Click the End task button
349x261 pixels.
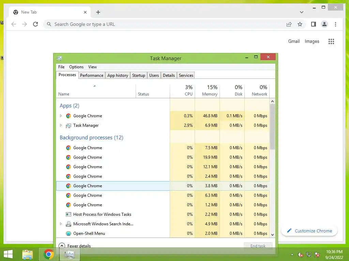258,246
